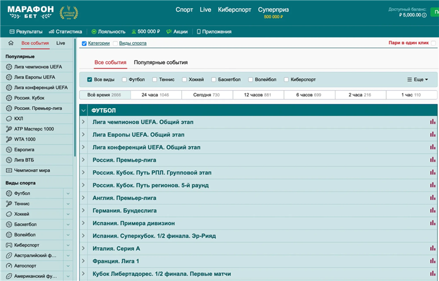The width and height of the screenshot is (439, 281).
Task: Open statistics icon for Франция. Лига 1
Action: [x=433, y=261]
